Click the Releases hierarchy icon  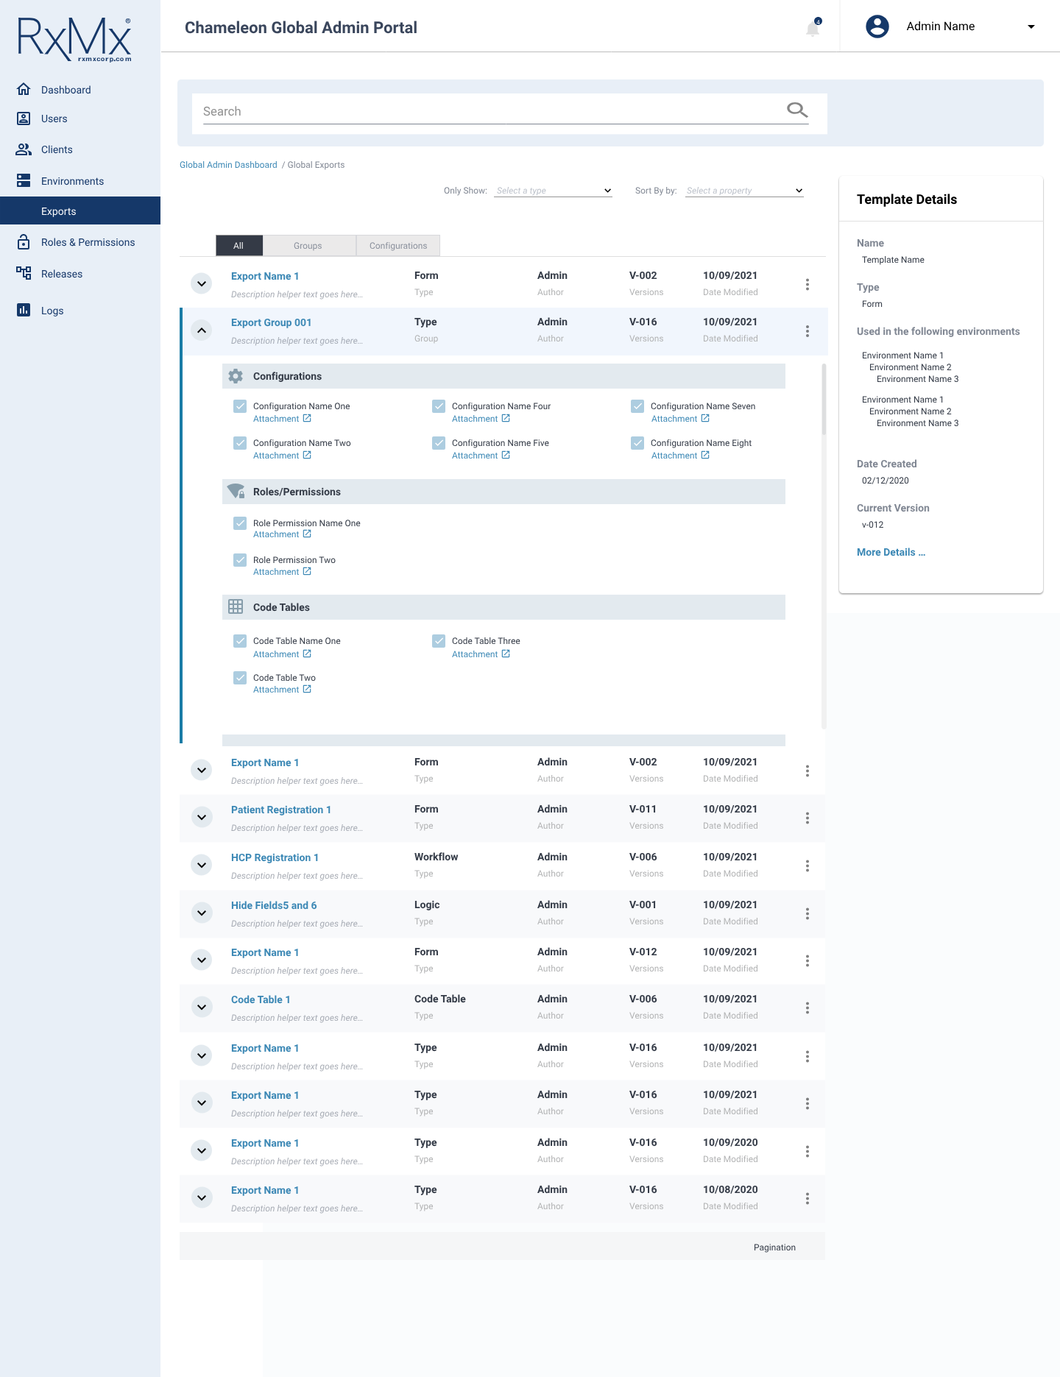(24, 273)
